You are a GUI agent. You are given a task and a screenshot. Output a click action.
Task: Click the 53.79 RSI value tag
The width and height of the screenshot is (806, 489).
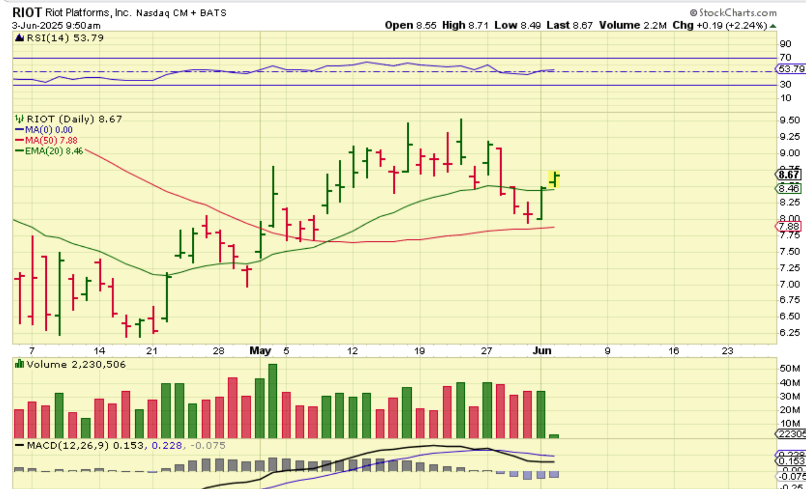(x=791, y=69)
